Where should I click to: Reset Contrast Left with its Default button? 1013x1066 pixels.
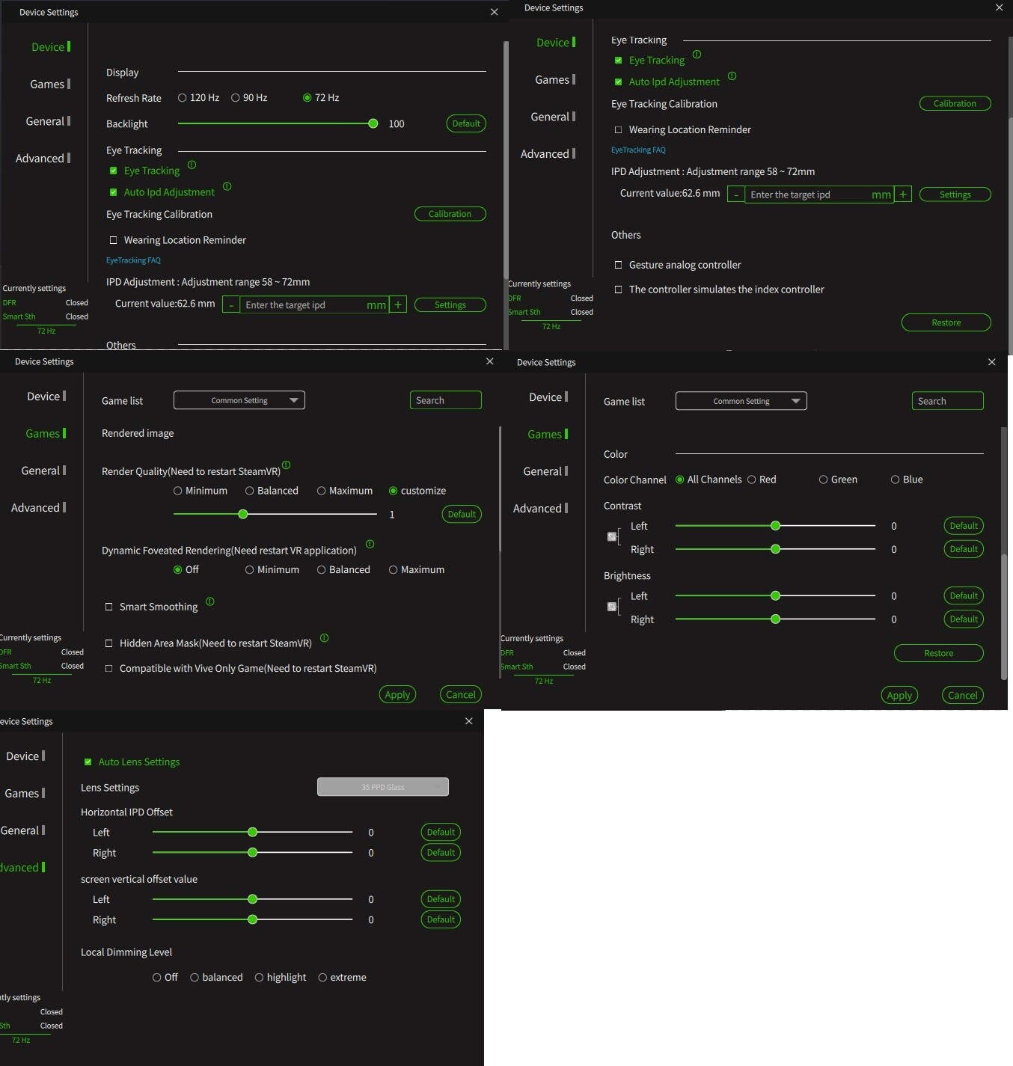point(964,526)
